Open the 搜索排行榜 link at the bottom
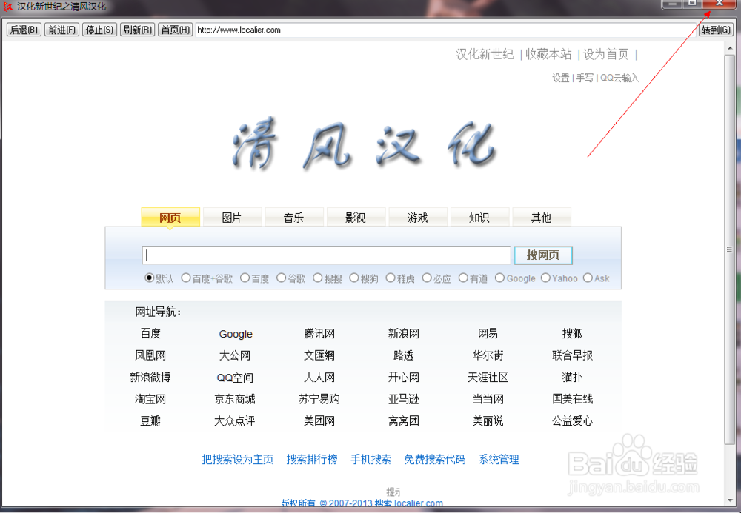 [x=312, y=459]
